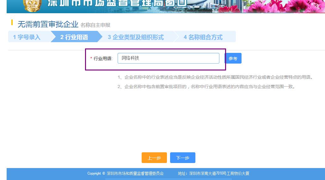325x180 pixels.
Task: Click the 名称自主申报 subtitle text
Action: pos(95,25)
